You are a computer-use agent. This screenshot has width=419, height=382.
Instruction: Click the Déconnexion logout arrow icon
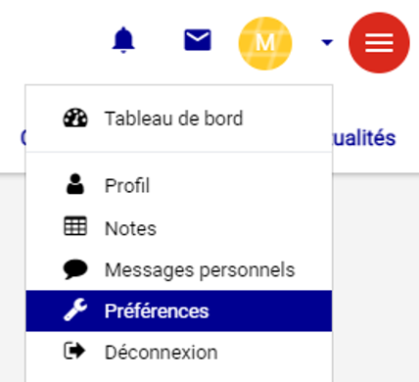pos(74,351)
